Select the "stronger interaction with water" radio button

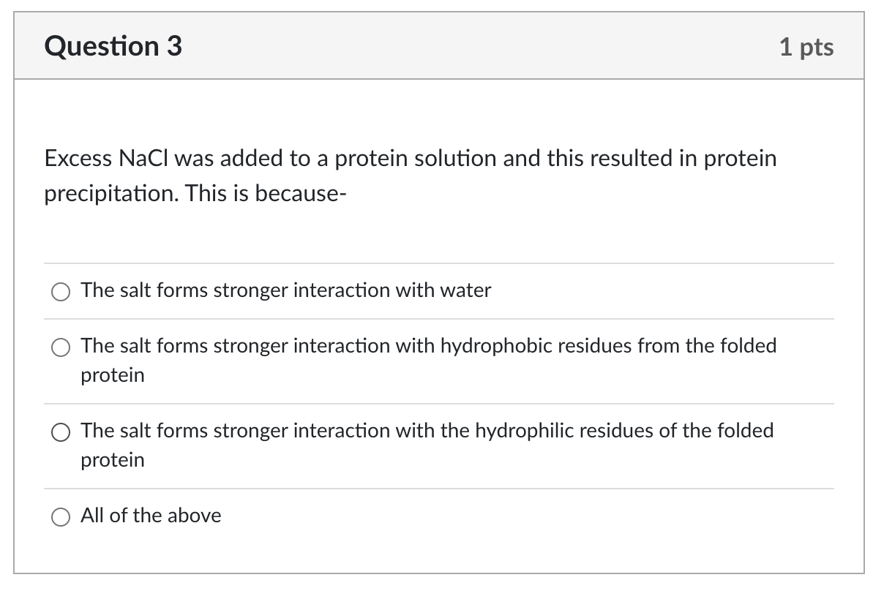click(x=60, y=292)
